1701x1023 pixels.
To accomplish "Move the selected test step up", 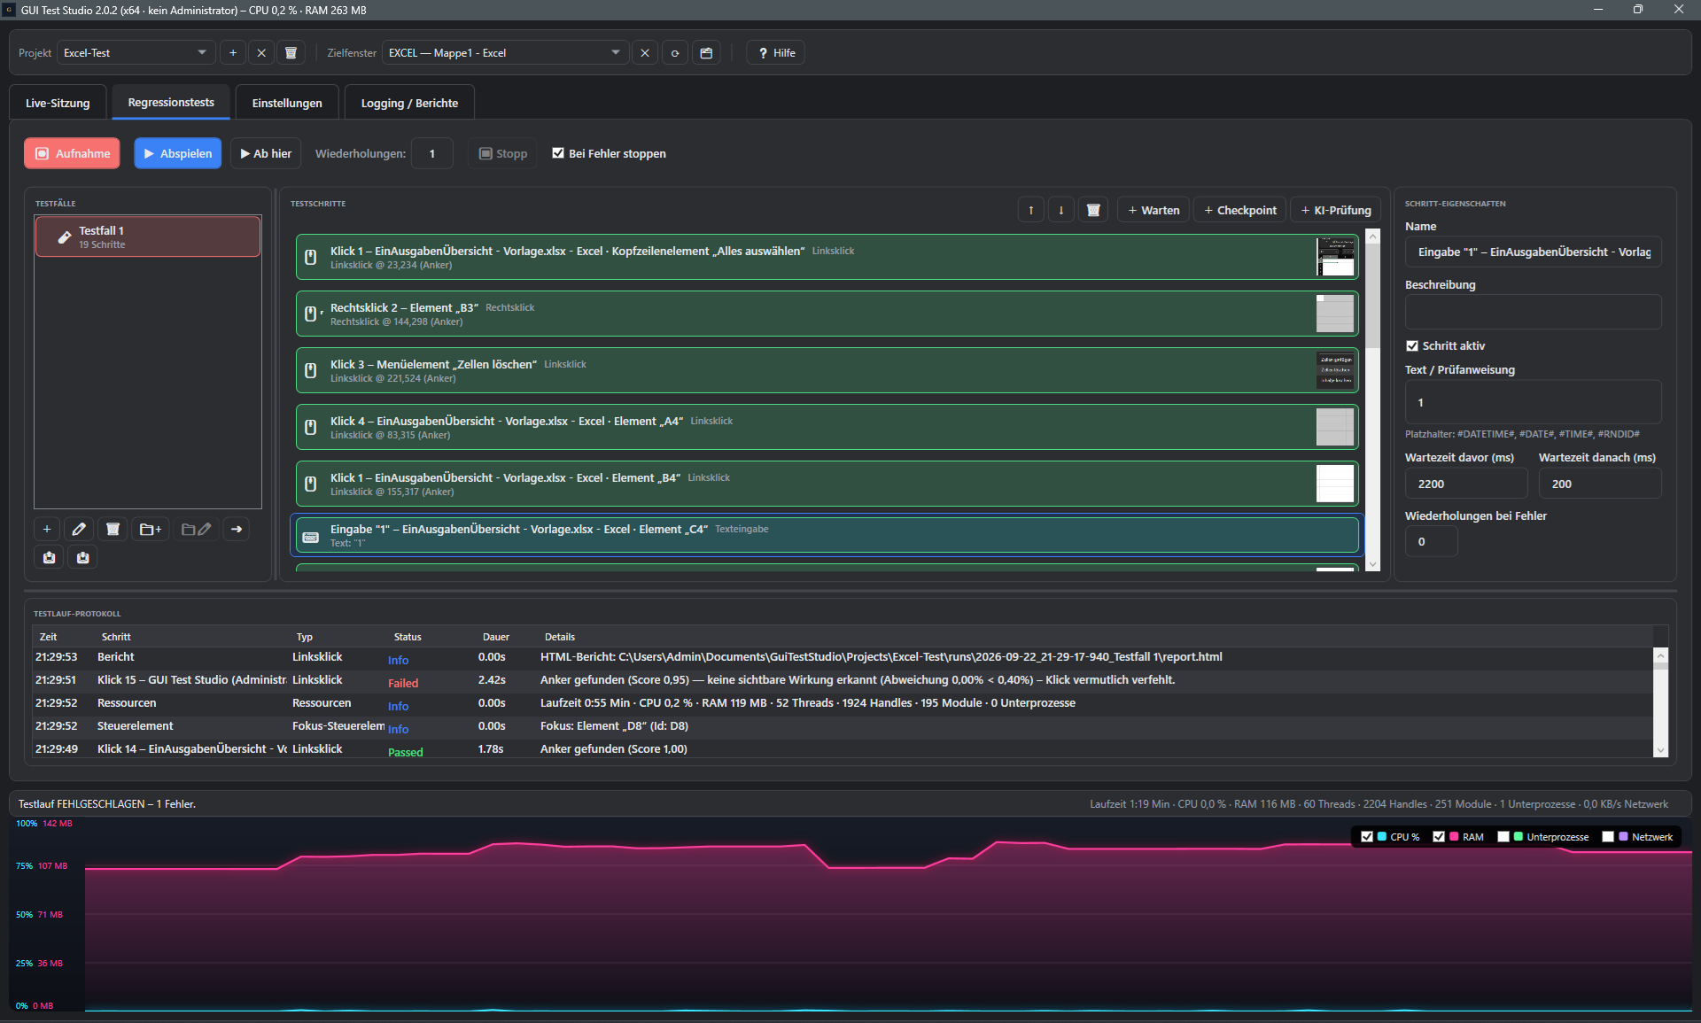I will coord(1031,210).
